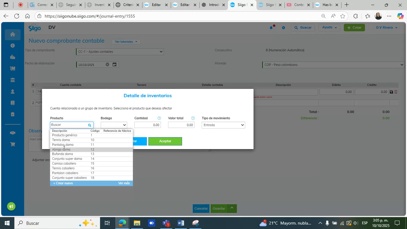The image size is (407, 229).
Task: Expand Ver tutoriales dropdown
Action: click(126, 42)
